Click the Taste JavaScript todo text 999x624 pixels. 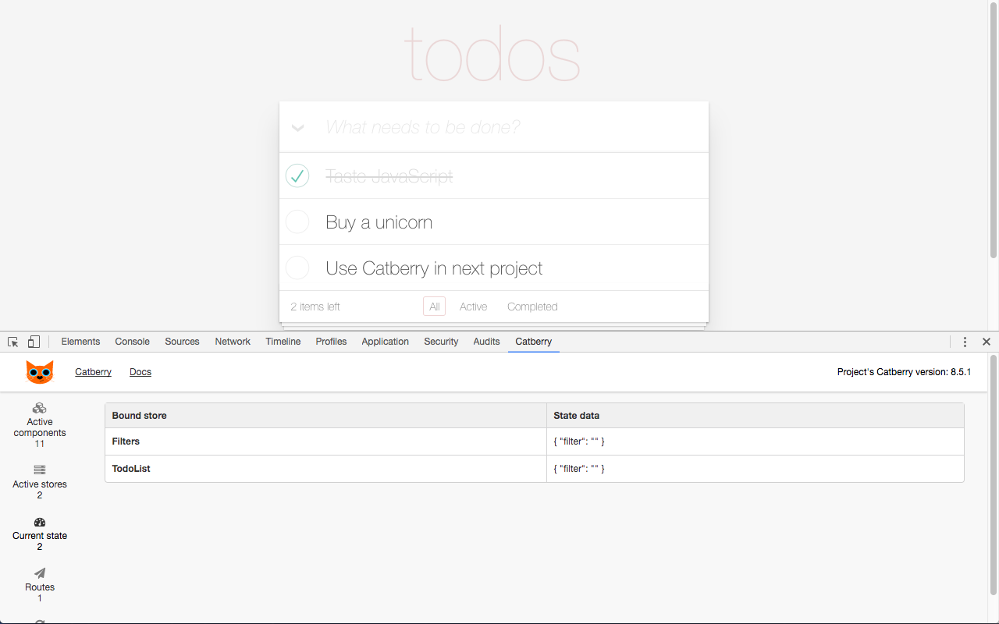(x=389, y=176)
